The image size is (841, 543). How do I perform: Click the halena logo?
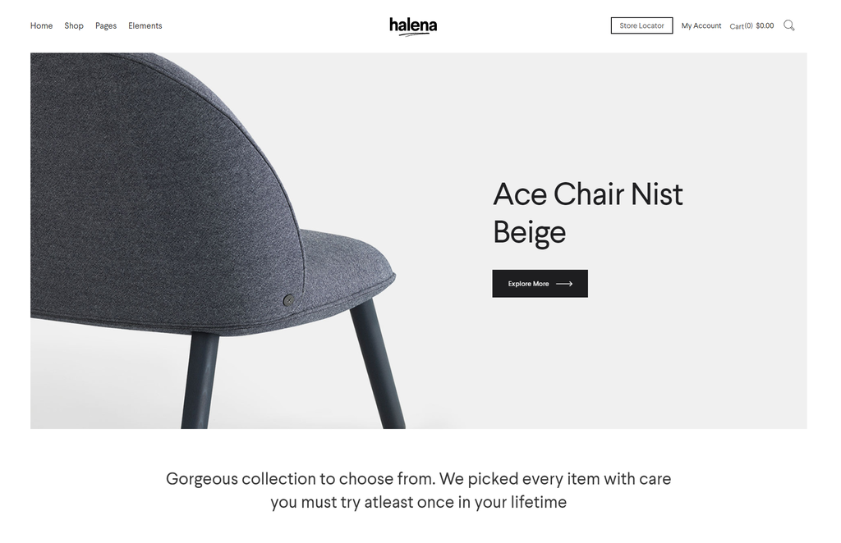click(x=413, y=26)
